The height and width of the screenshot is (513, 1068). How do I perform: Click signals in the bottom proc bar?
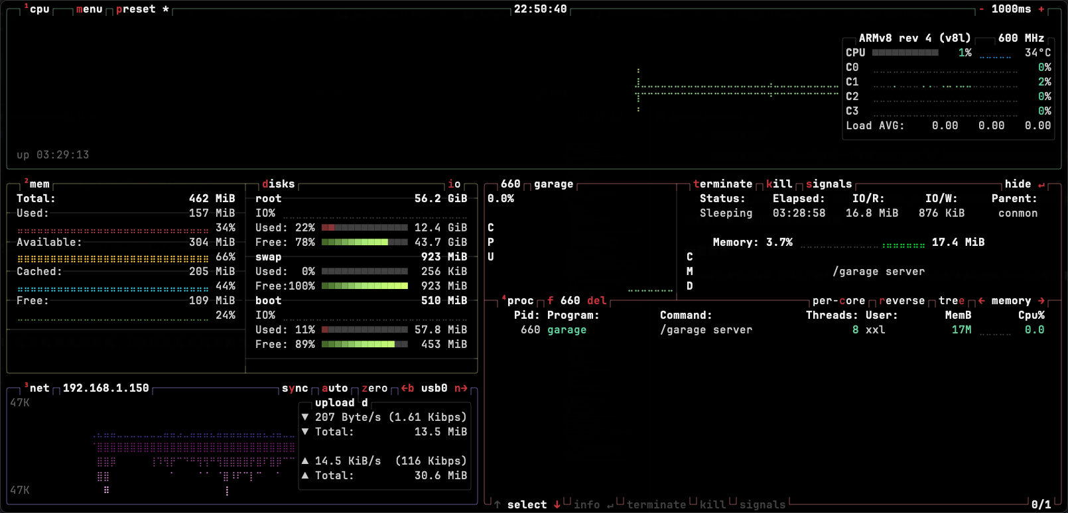click(x=763, y=505)
